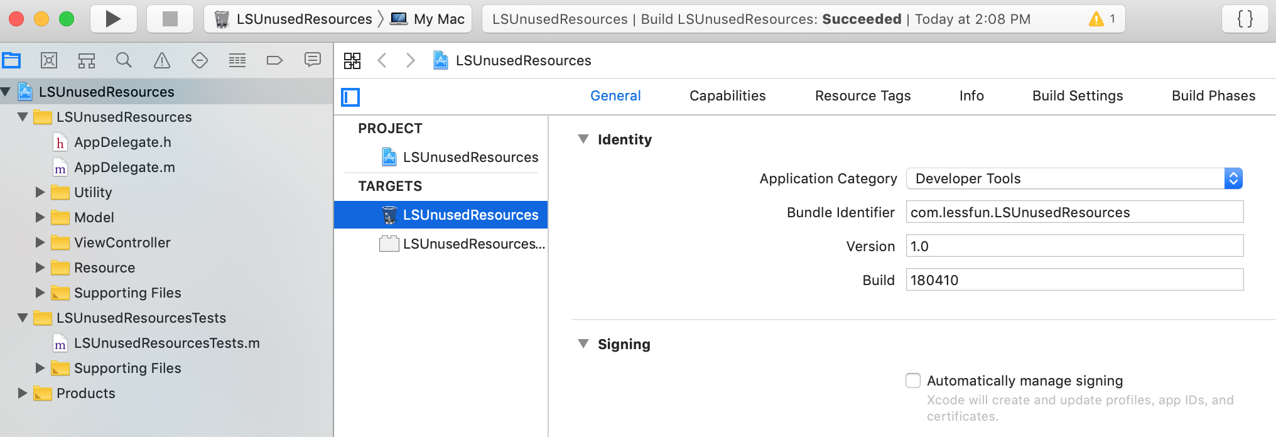Click the build warning indicator
The width and height of the screenshot is (1276, 437).
(x=1102, y=19)
